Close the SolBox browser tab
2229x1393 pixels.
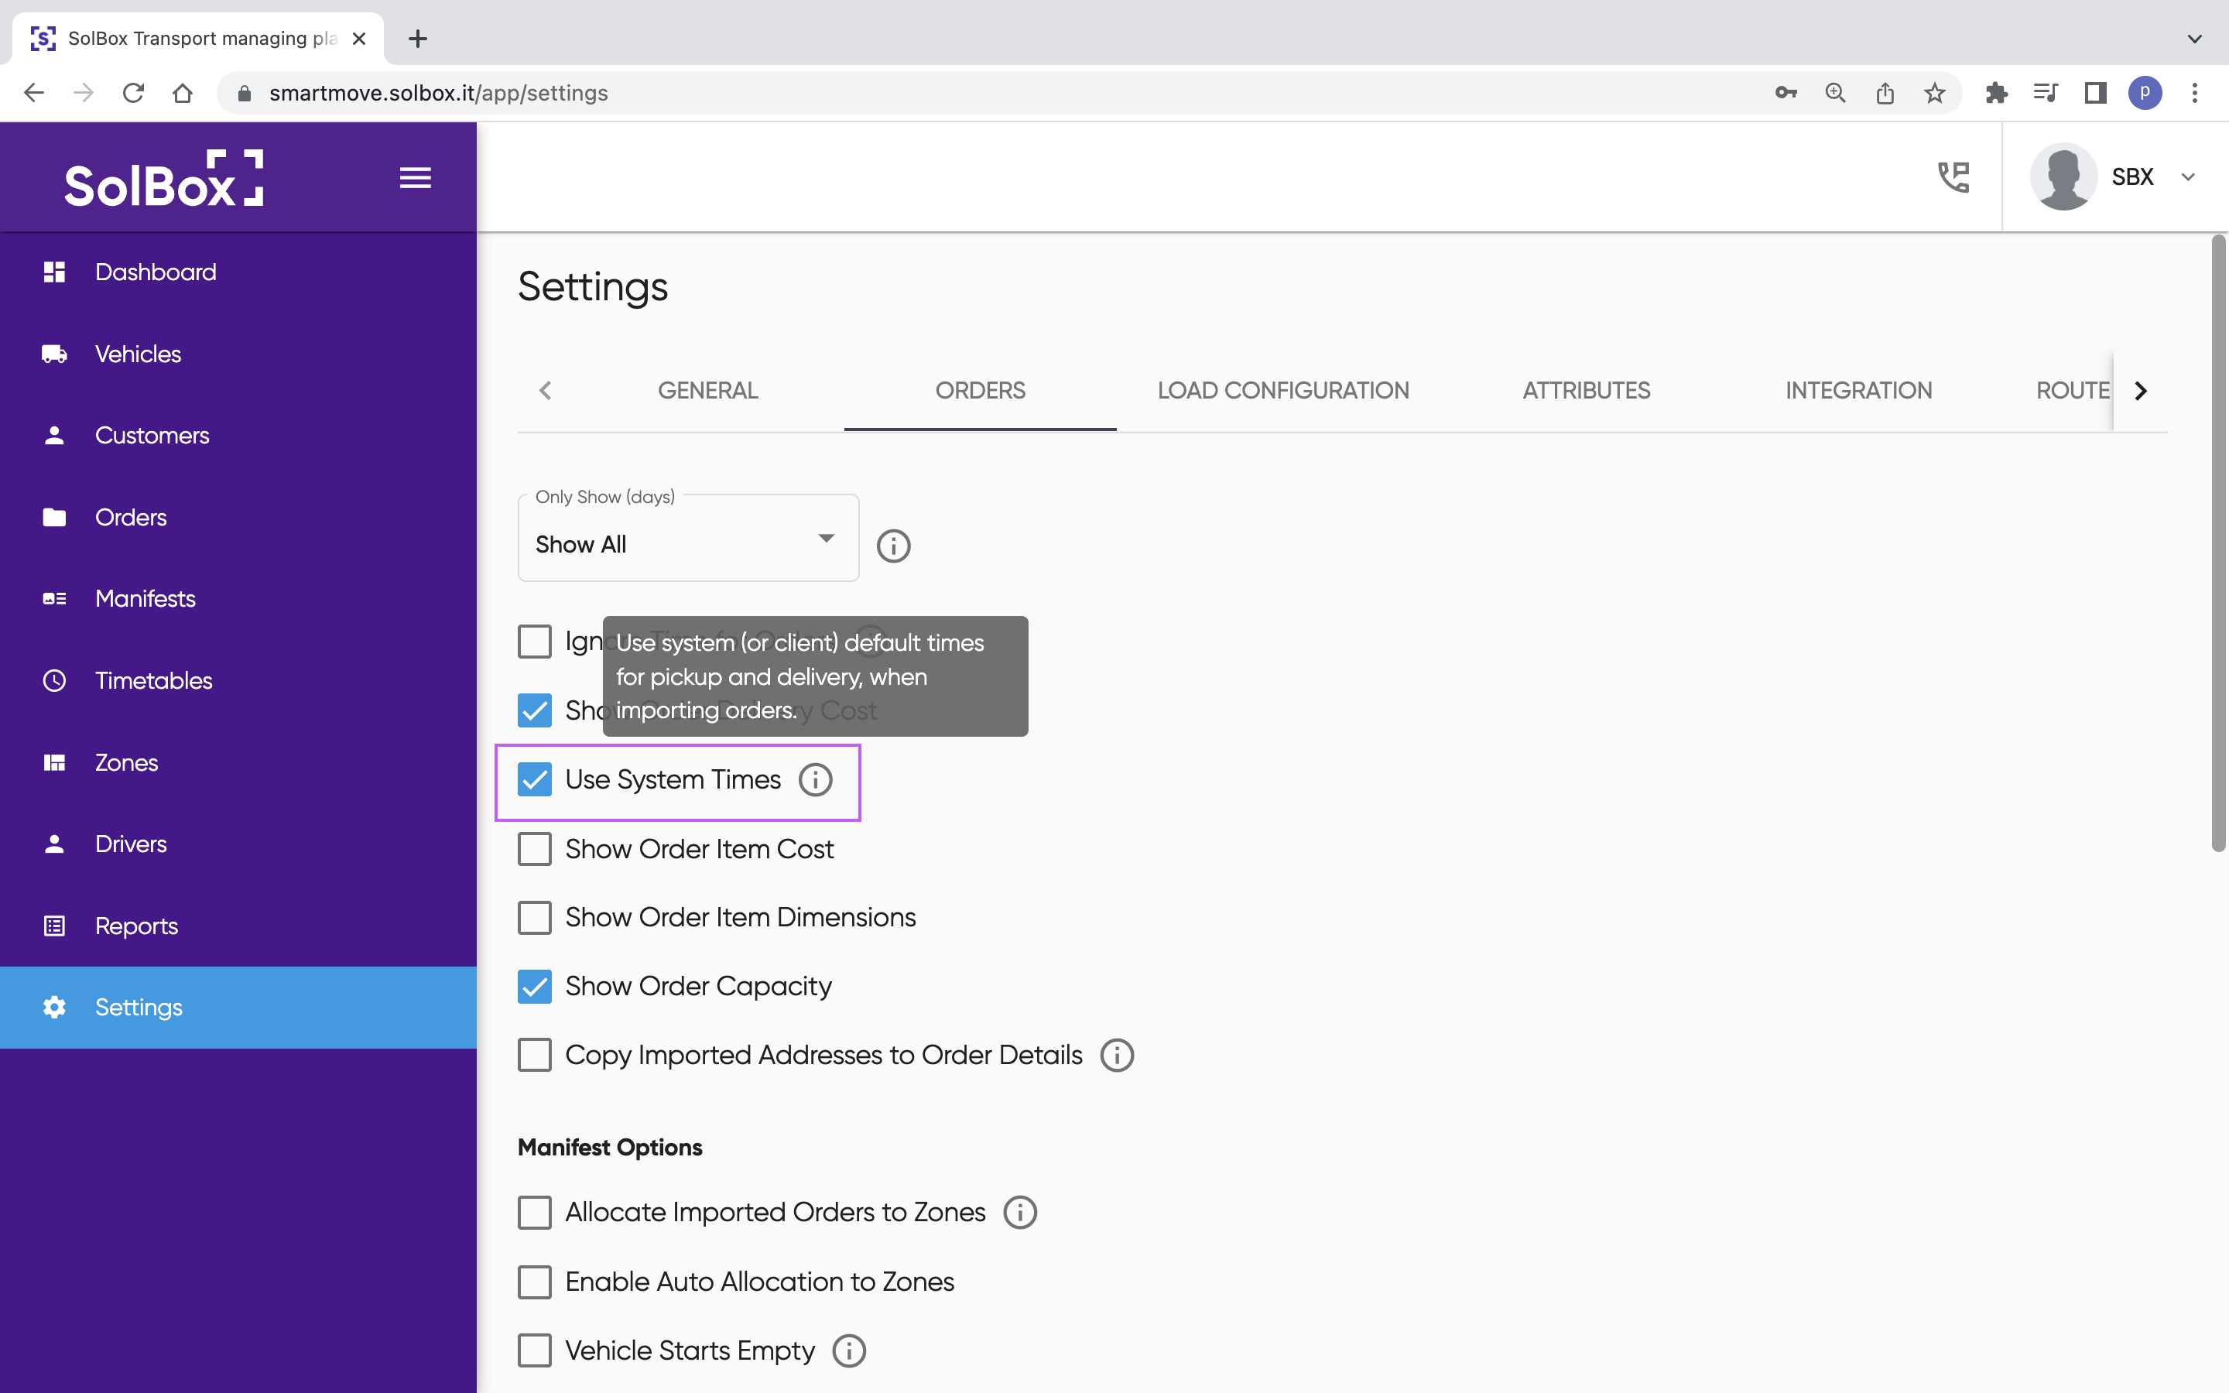click(359, 39)
